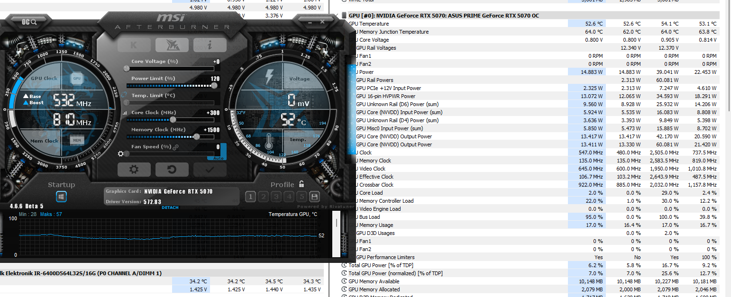Click the save profile floppy icon
The height and width of the screenshot is (297, 731).
point(314,197)
